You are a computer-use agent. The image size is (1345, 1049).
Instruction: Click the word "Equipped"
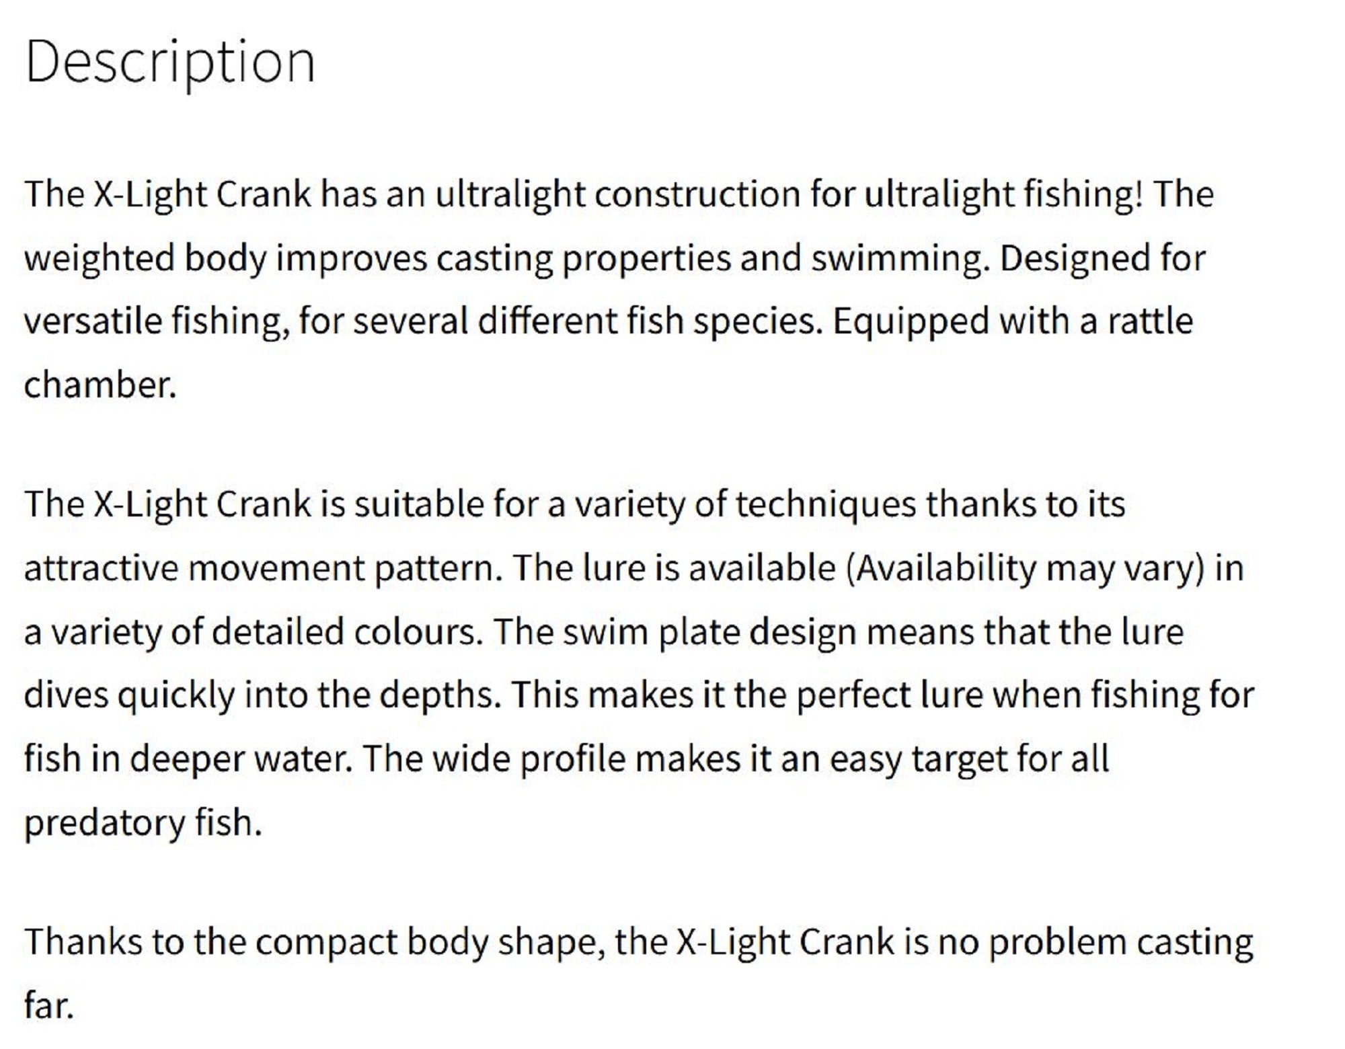click(911, 321)
